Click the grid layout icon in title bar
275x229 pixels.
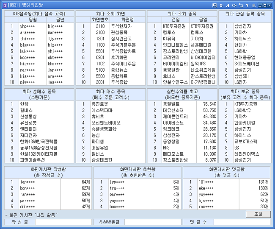(215, 5)
